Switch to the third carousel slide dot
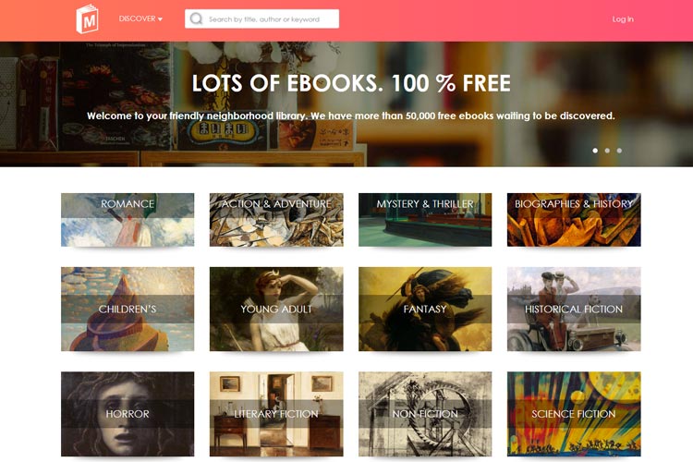Screen dimensions: 693x462 point(619,151)
